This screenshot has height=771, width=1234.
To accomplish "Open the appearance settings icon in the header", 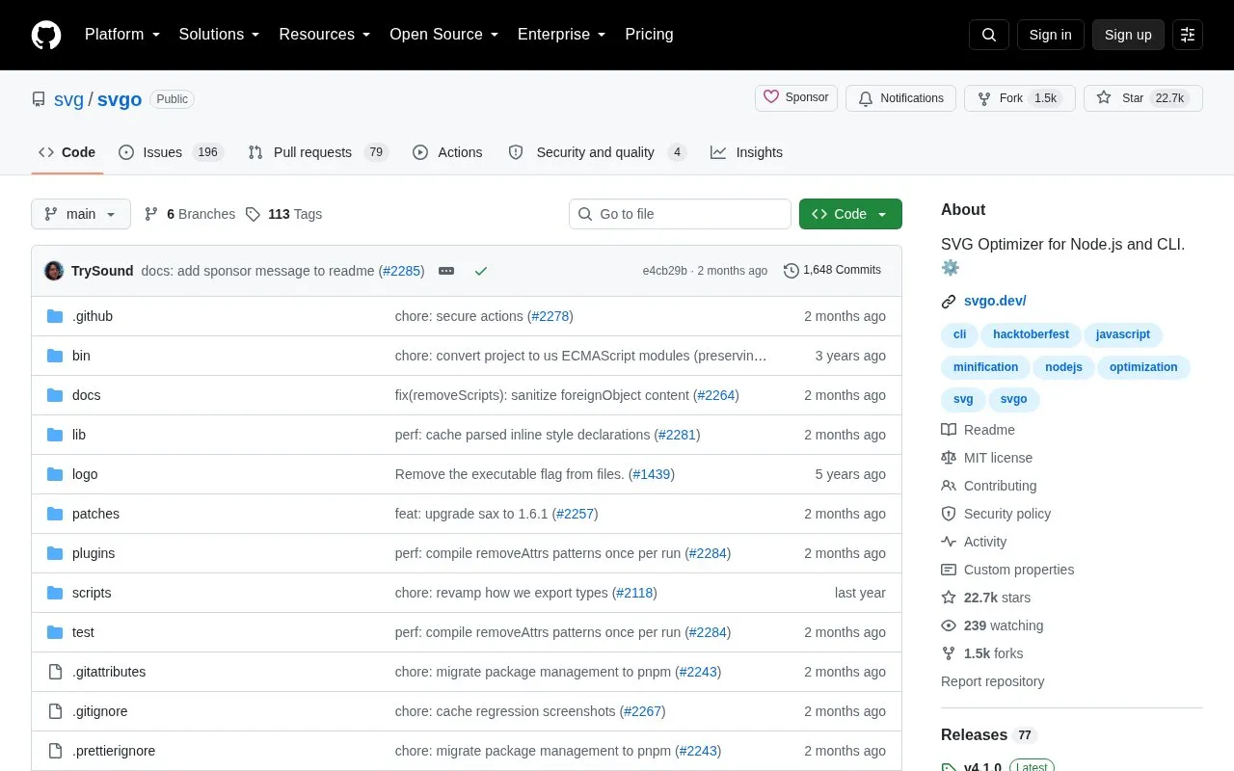I will (1188, 35).
